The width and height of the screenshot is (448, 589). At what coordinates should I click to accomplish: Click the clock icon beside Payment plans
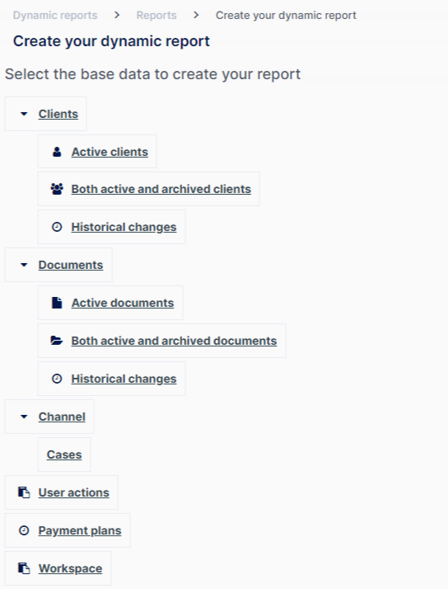tap(24, 530)
